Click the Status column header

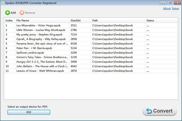click(x=150, y=21)
